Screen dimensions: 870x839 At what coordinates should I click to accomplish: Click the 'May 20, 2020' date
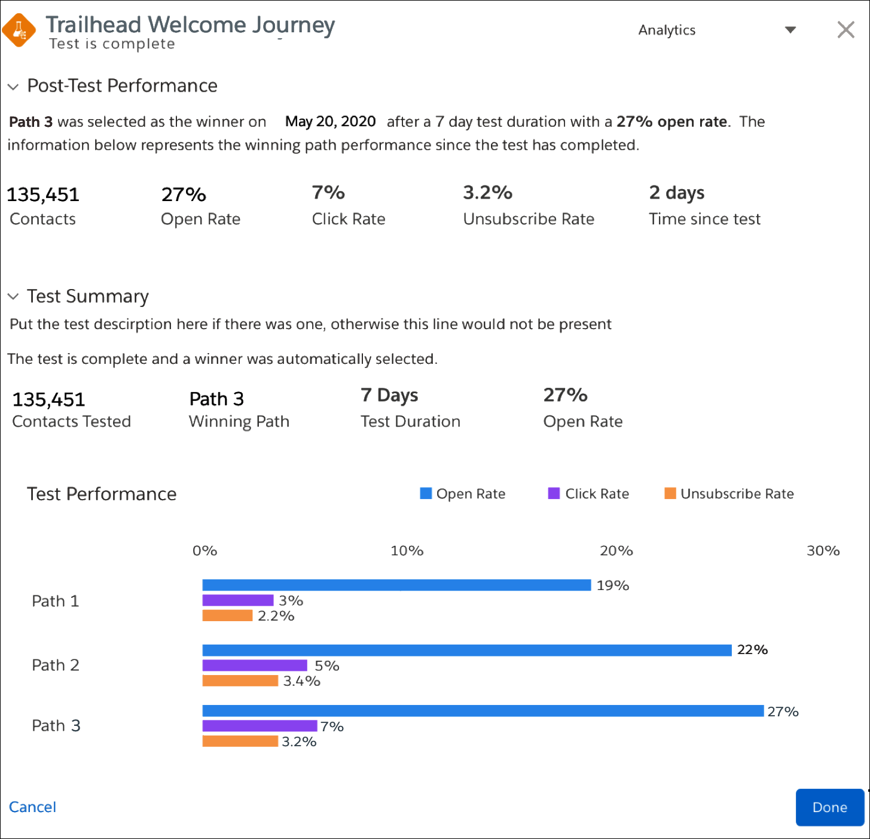coord(331,121)
